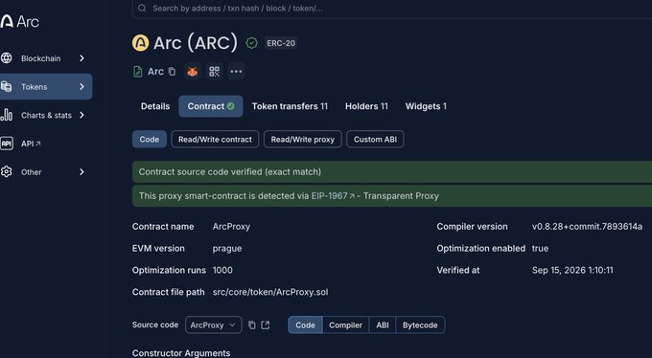
Task: Click the verified token badge icon
Action: [x=251, y=43]
